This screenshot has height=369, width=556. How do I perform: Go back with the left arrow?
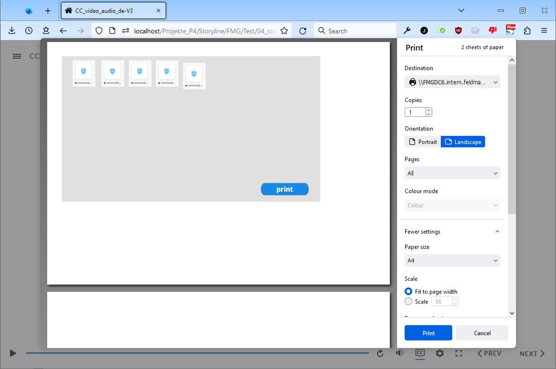coord(63,31)
